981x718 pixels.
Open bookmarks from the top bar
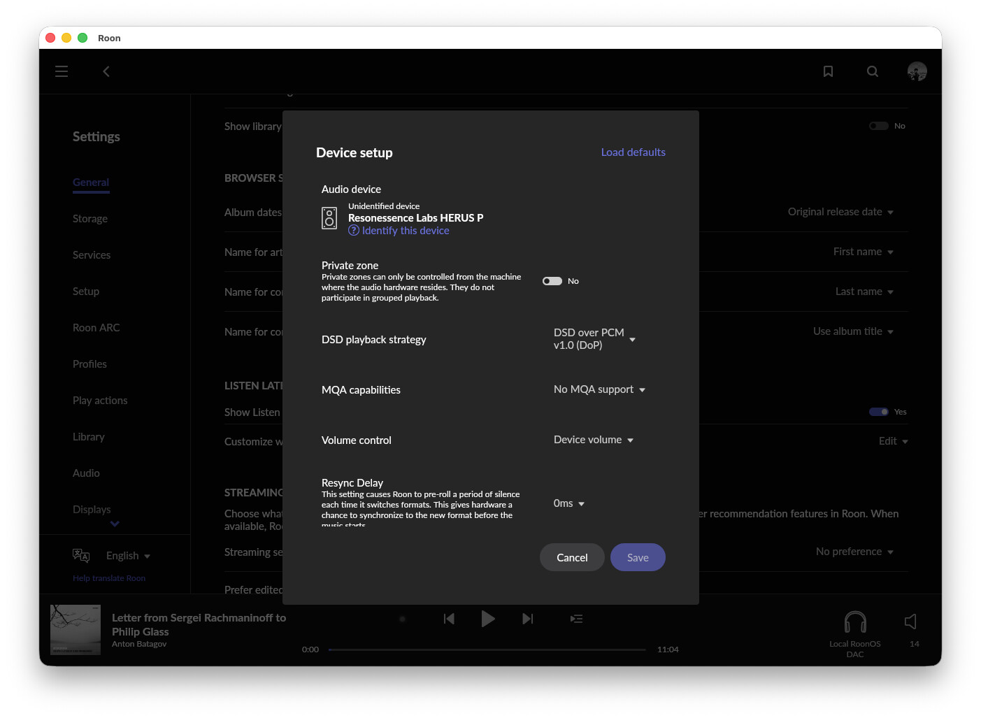click(828, 71)
